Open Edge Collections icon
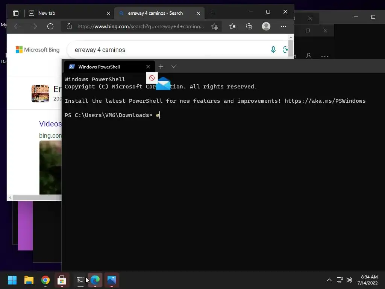This screenshot has height=289, width=385. [249, 26]
